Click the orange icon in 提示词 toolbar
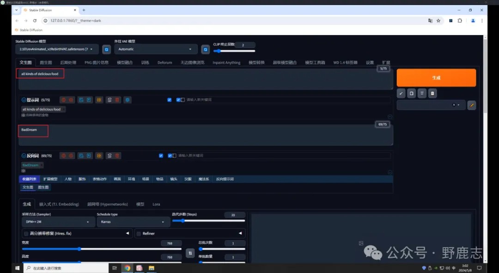Image resolution: width=499 pixels, height=273 pixels. click(x=99, y=100)
